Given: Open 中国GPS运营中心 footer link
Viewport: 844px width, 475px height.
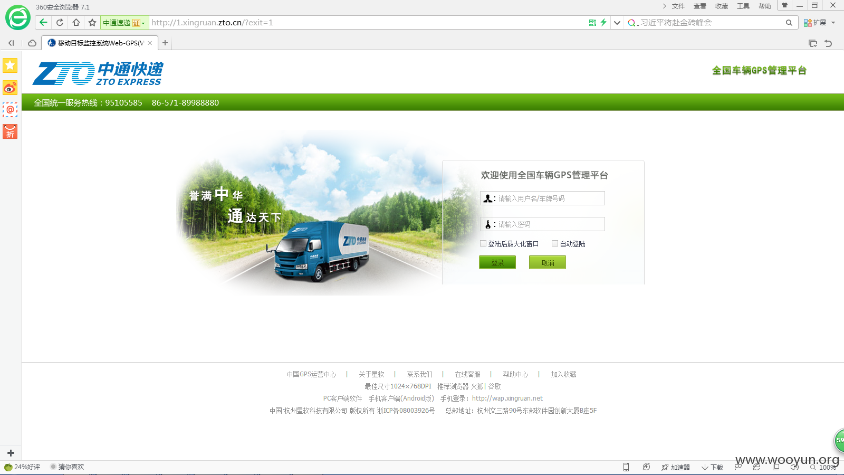Looking at the screenshot, I should tap(311, 374).
